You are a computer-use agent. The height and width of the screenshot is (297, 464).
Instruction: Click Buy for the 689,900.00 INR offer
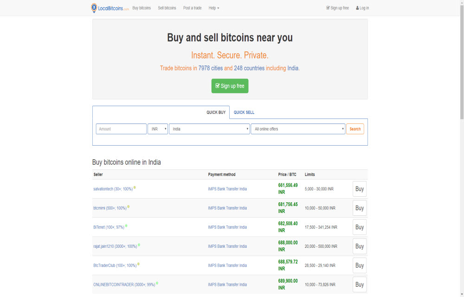[360, 284]
